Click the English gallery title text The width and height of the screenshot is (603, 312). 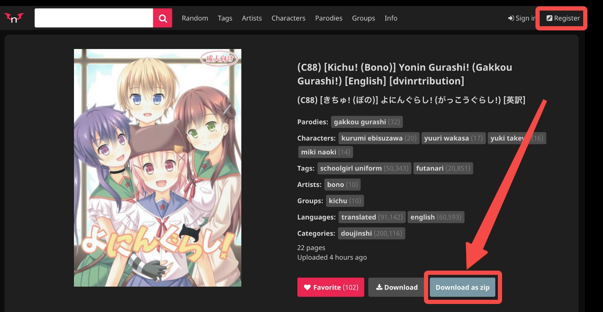(x=405, y=74)
